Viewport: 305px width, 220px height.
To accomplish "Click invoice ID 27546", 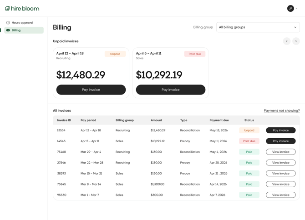I will point(61,163).
